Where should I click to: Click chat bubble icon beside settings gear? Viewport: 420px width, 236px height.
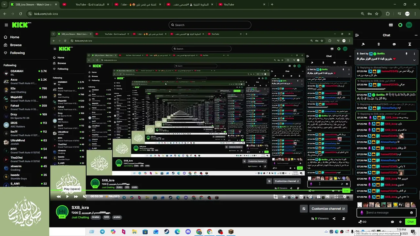[392, 222]
